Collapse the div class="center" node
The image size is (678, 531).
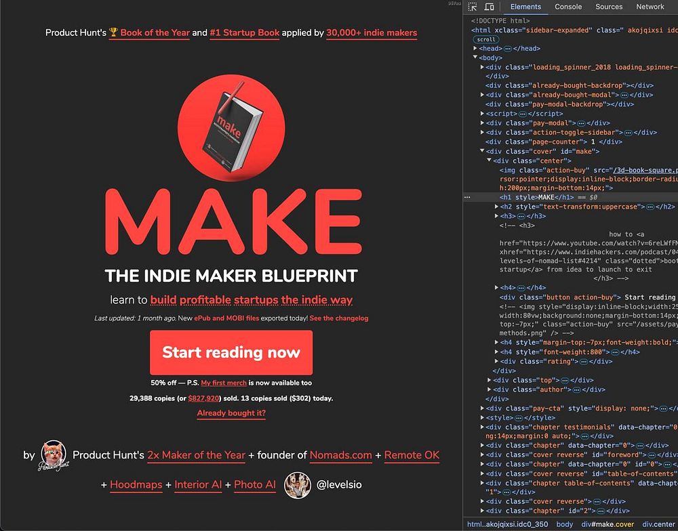[489, 161]
